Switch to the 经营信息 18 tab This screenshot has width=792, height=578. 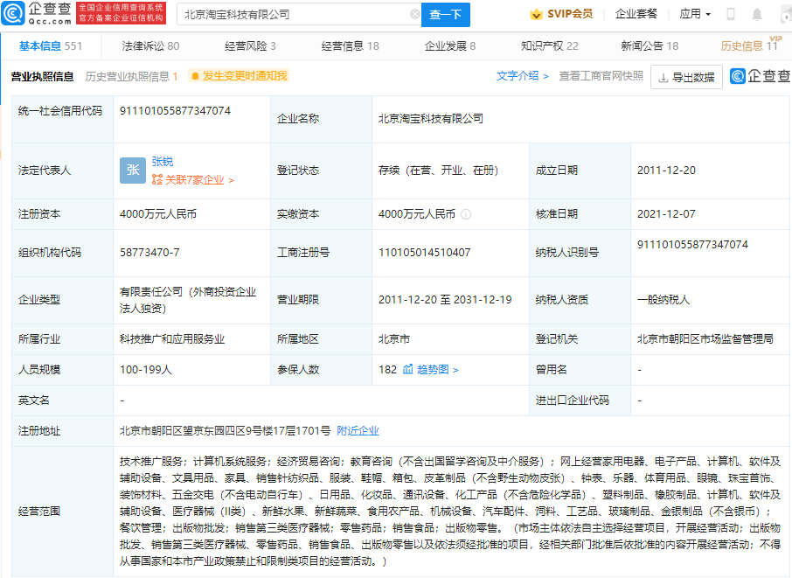coord(350,46)
